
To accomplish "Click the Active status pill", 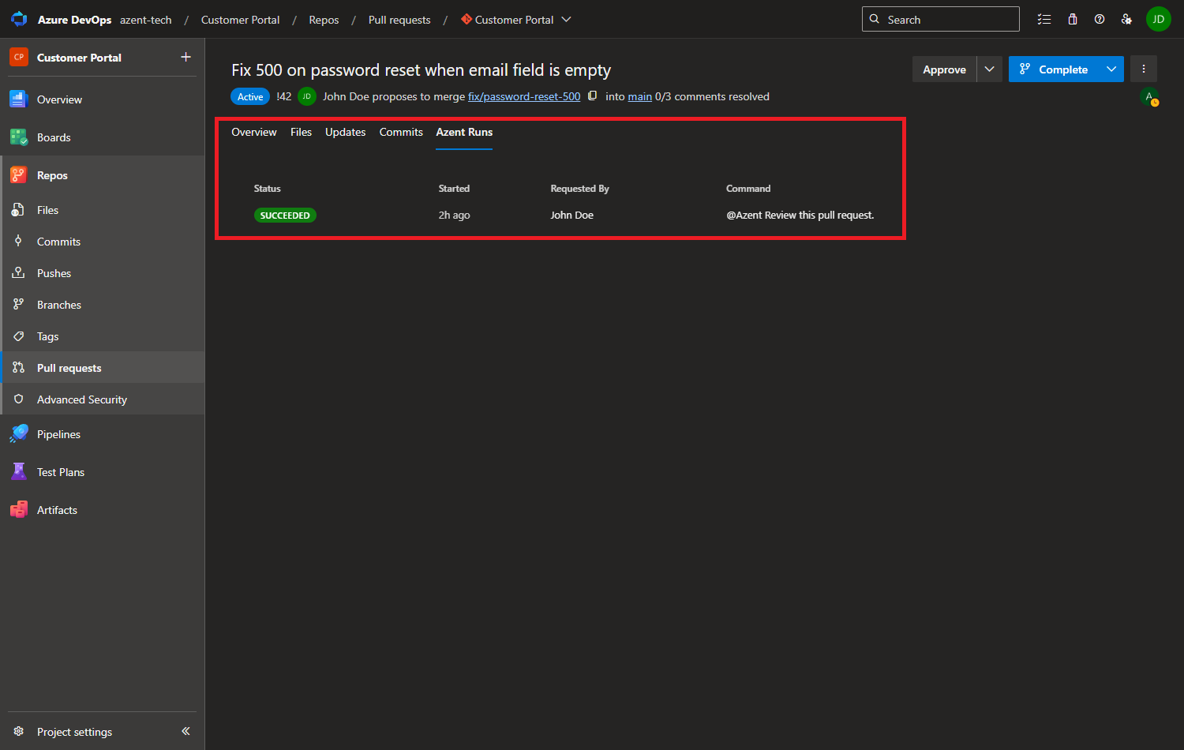I will point(250,96).
